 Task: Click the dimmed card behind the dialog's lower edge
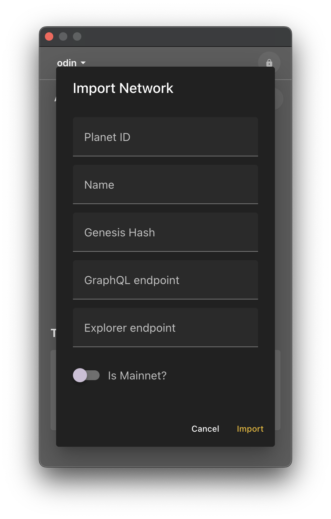(x=278, y=389)
